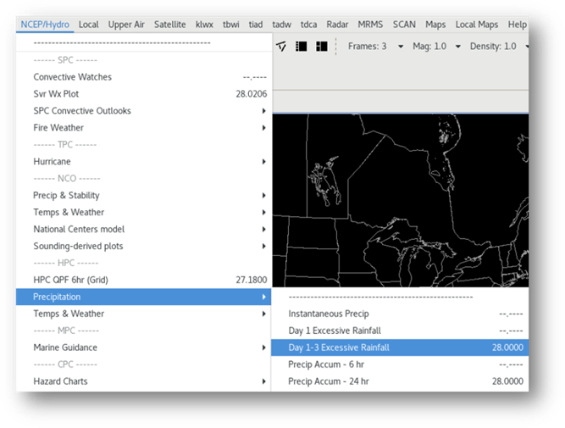
Task: Open the tdca menu
Action: (309, 25)
